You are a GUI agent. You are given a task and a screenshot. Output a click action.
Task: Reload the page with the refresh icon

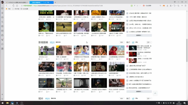pos(13,6)
